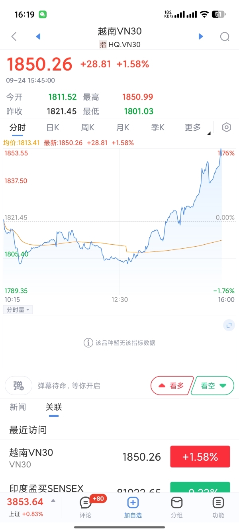Image resolution: width=239 pixels, height=532 pixels.
Task: Vote bullish with 看多 button
Action: (172, 385)
